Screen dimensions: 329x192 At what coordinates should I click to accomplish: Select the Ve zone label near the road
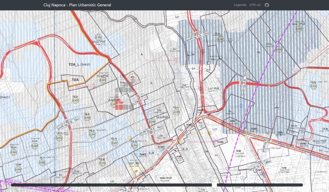192,53
